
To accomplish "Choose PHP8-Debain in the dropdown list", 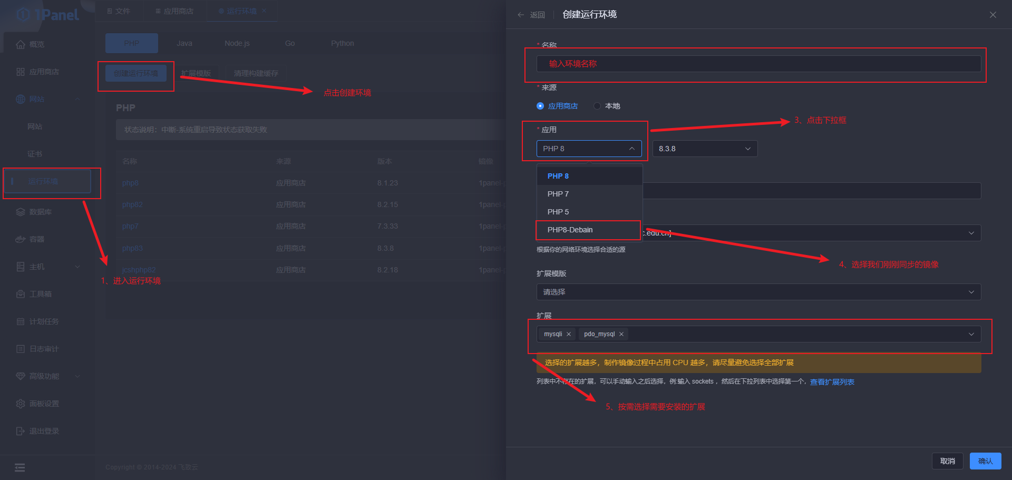I will point(590,230).
